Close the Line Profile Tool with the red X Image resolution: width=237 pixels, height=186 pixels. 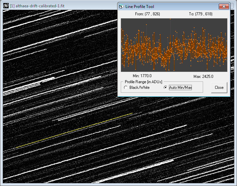pos(224,7)
